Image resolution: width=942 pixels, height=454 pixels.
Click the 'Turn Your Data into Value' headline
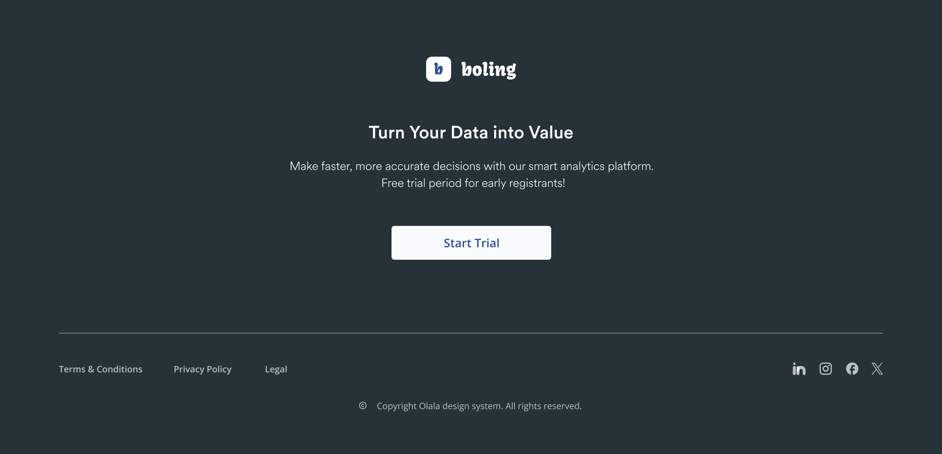(471, 132)
